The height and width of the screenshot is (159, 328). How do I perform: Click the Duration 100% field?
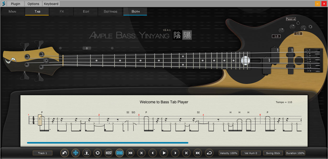click(295, 153)
